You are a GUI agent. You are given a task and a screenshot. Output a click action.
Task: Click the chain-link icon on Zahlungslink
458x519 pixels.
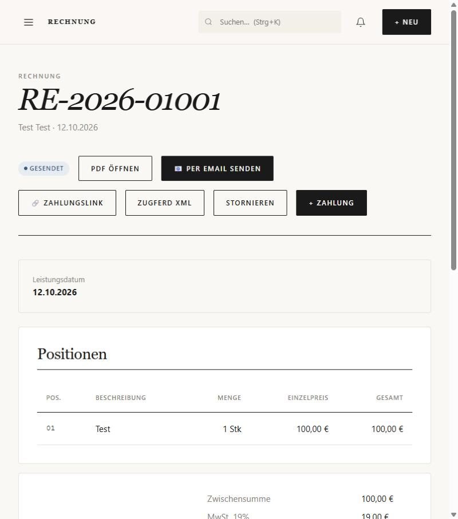click(x=35, y=203)
